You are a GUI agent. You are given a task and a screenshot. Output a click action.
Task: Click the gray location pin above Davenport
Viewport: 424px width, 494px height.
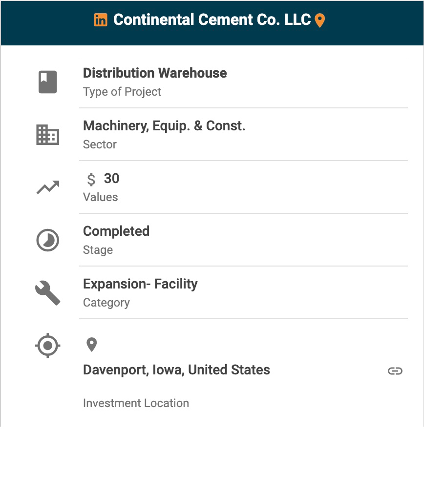pyautogui.click(x=91, y=345)
